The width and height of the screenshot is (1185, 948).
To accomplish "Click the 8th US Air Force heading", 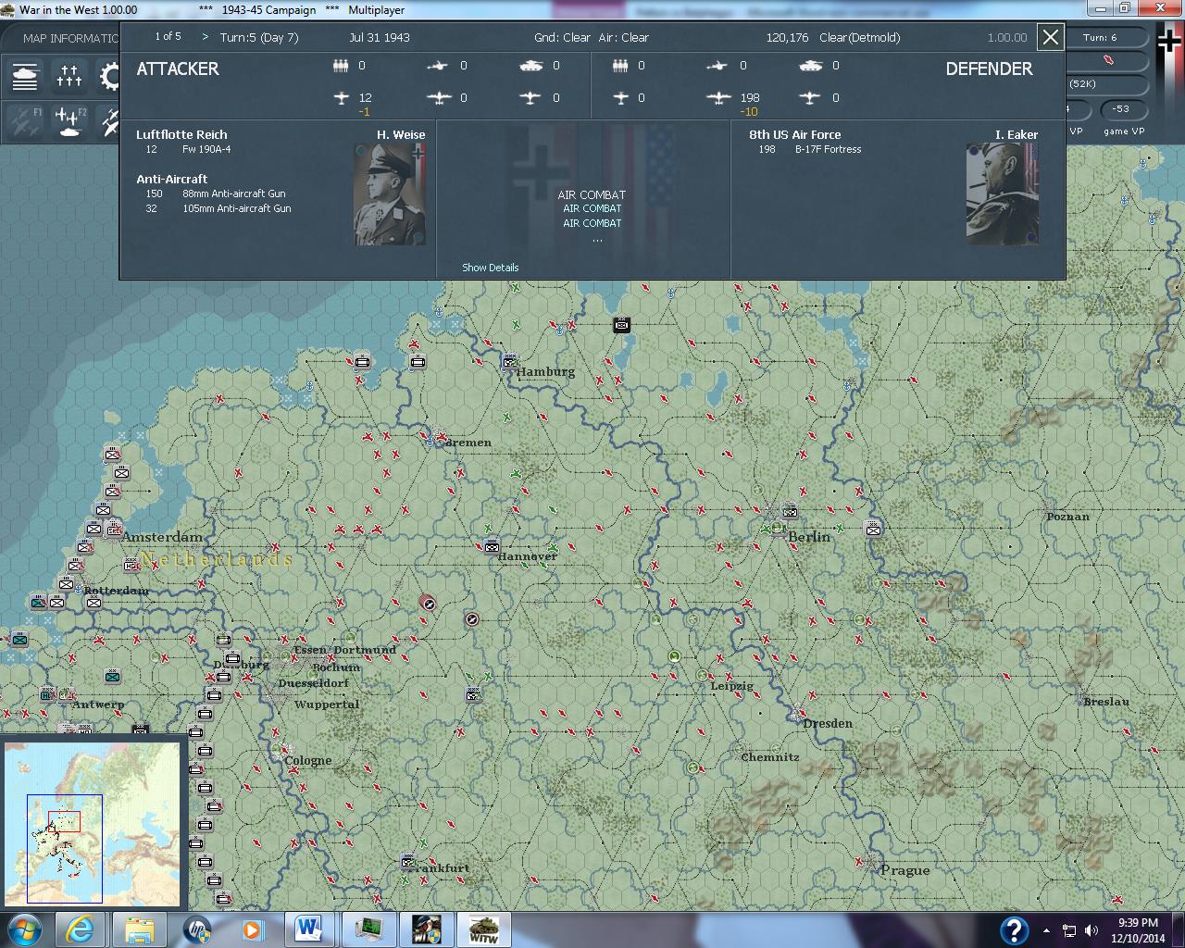I will click(x=795, y=134).
